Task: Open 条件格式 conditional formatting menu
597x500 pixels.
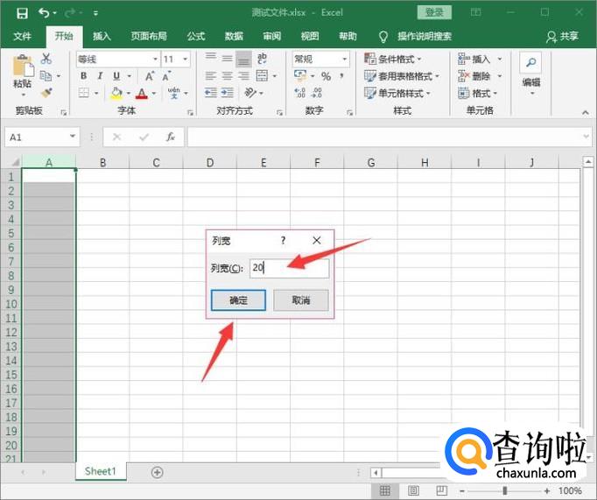Action: click(x=393, y=59)
